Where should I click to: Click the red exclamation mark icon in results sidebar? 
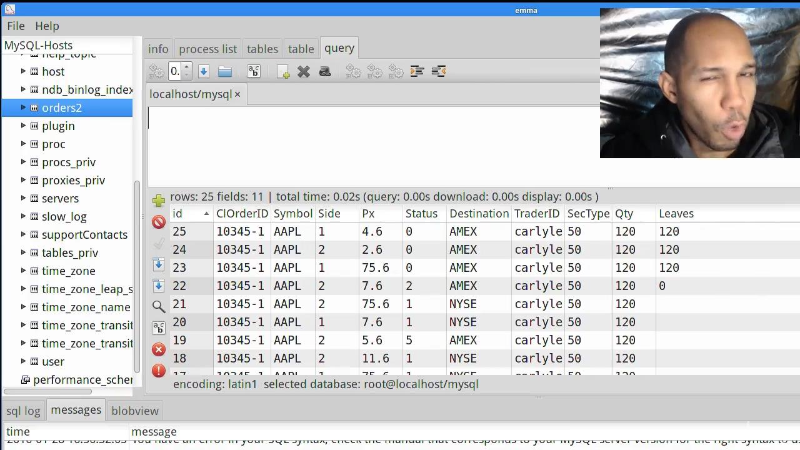159,370
